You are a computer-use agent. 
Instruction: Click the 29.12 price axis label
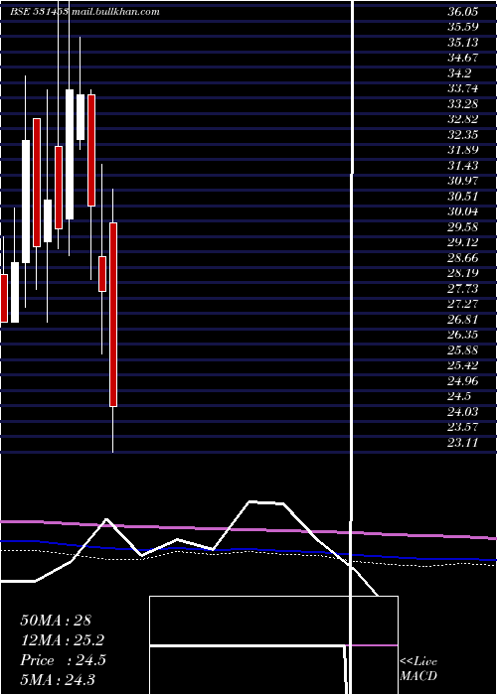tap(463, 243)
